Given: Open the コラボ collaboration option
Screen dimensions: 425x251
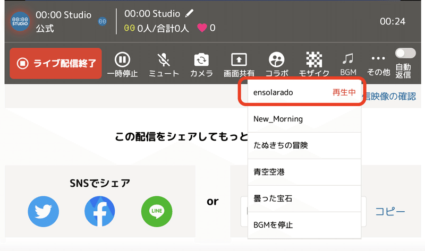Looking at the screenshot, I should click(276, 64).
